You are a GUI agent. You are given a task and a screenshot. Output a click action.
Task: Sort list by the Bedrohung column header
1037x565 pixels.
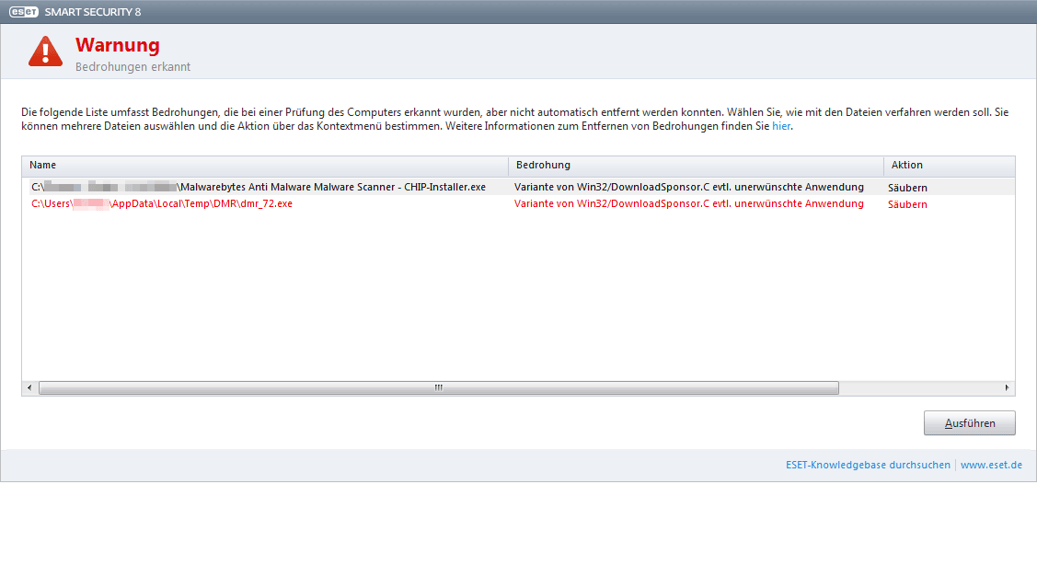[x=696, y=166]
